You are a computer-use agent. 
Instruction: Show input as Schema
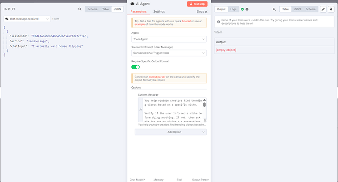click(x=92, y=9)
